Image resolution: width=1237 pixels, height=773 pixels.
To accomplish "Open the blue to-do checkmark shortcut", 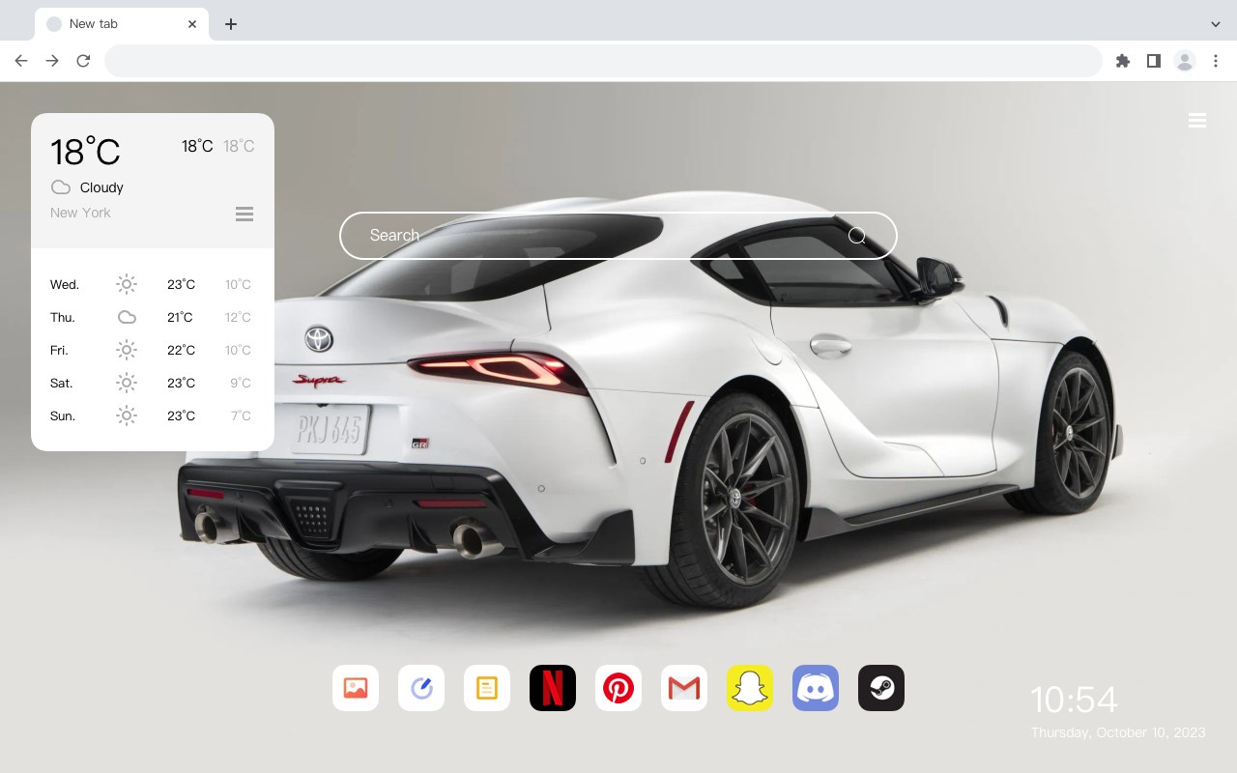I will [421, 688].
